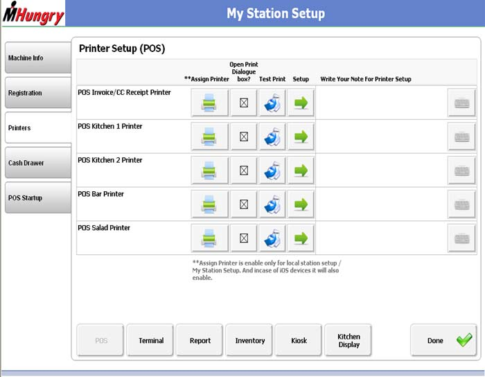Click the 'Open Print Dialogue box?' column header
Screen dimensions: 485x377
coord(244,72)
